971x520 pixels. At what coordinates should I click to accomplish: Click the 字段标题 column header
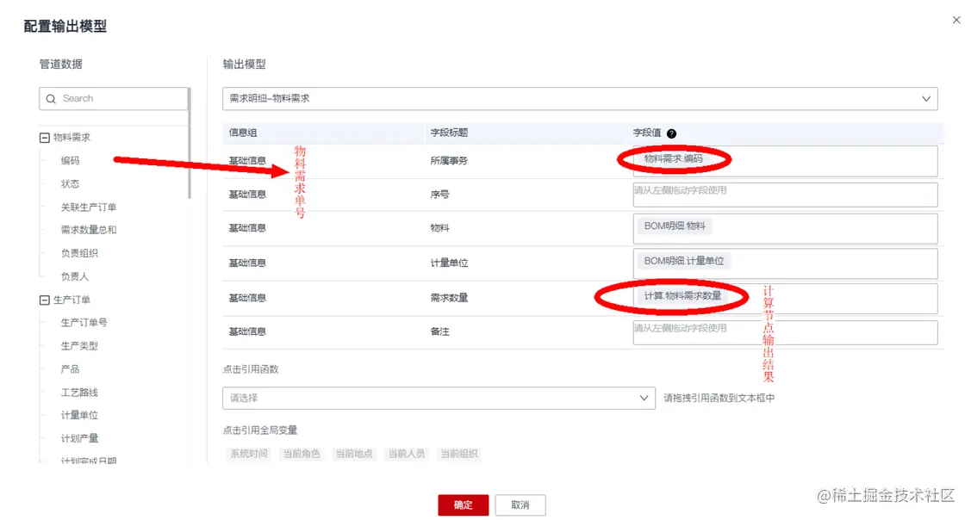click(449, 133)
